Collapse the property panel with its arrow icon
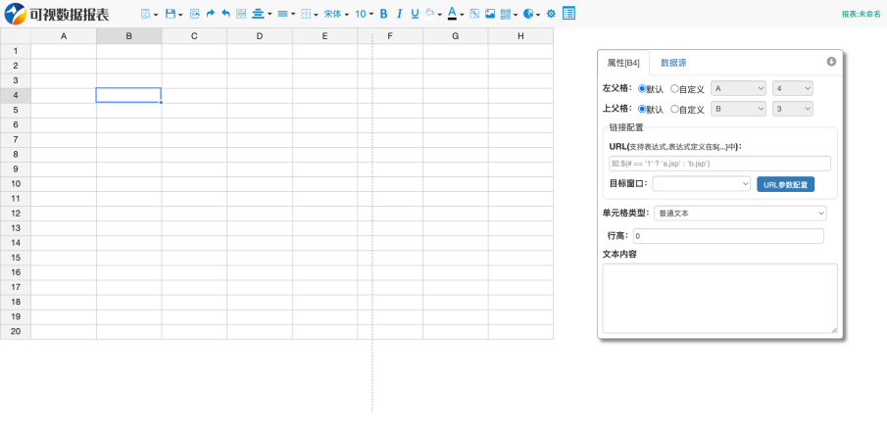The height and width of the screenshot is (433, 887). coord(831,62)
